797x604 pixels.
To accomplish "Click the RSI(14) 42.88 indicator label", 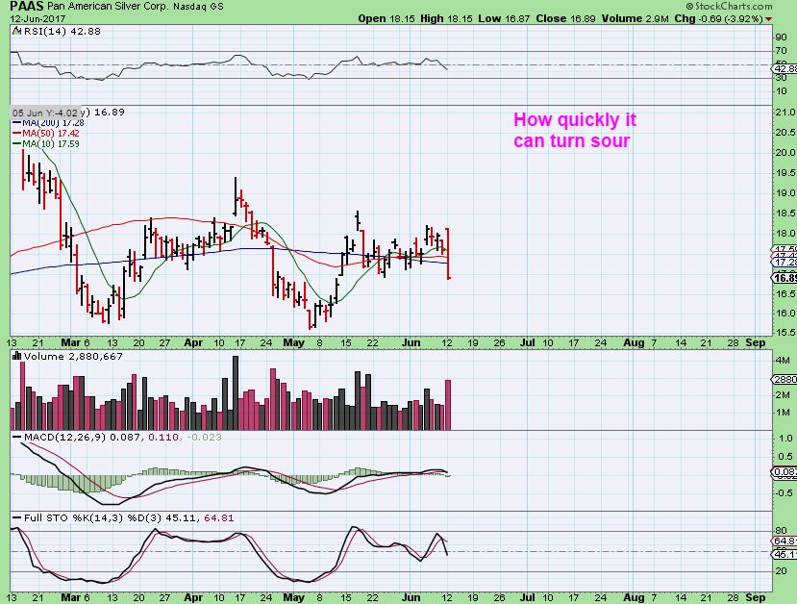I will (62, 31).
